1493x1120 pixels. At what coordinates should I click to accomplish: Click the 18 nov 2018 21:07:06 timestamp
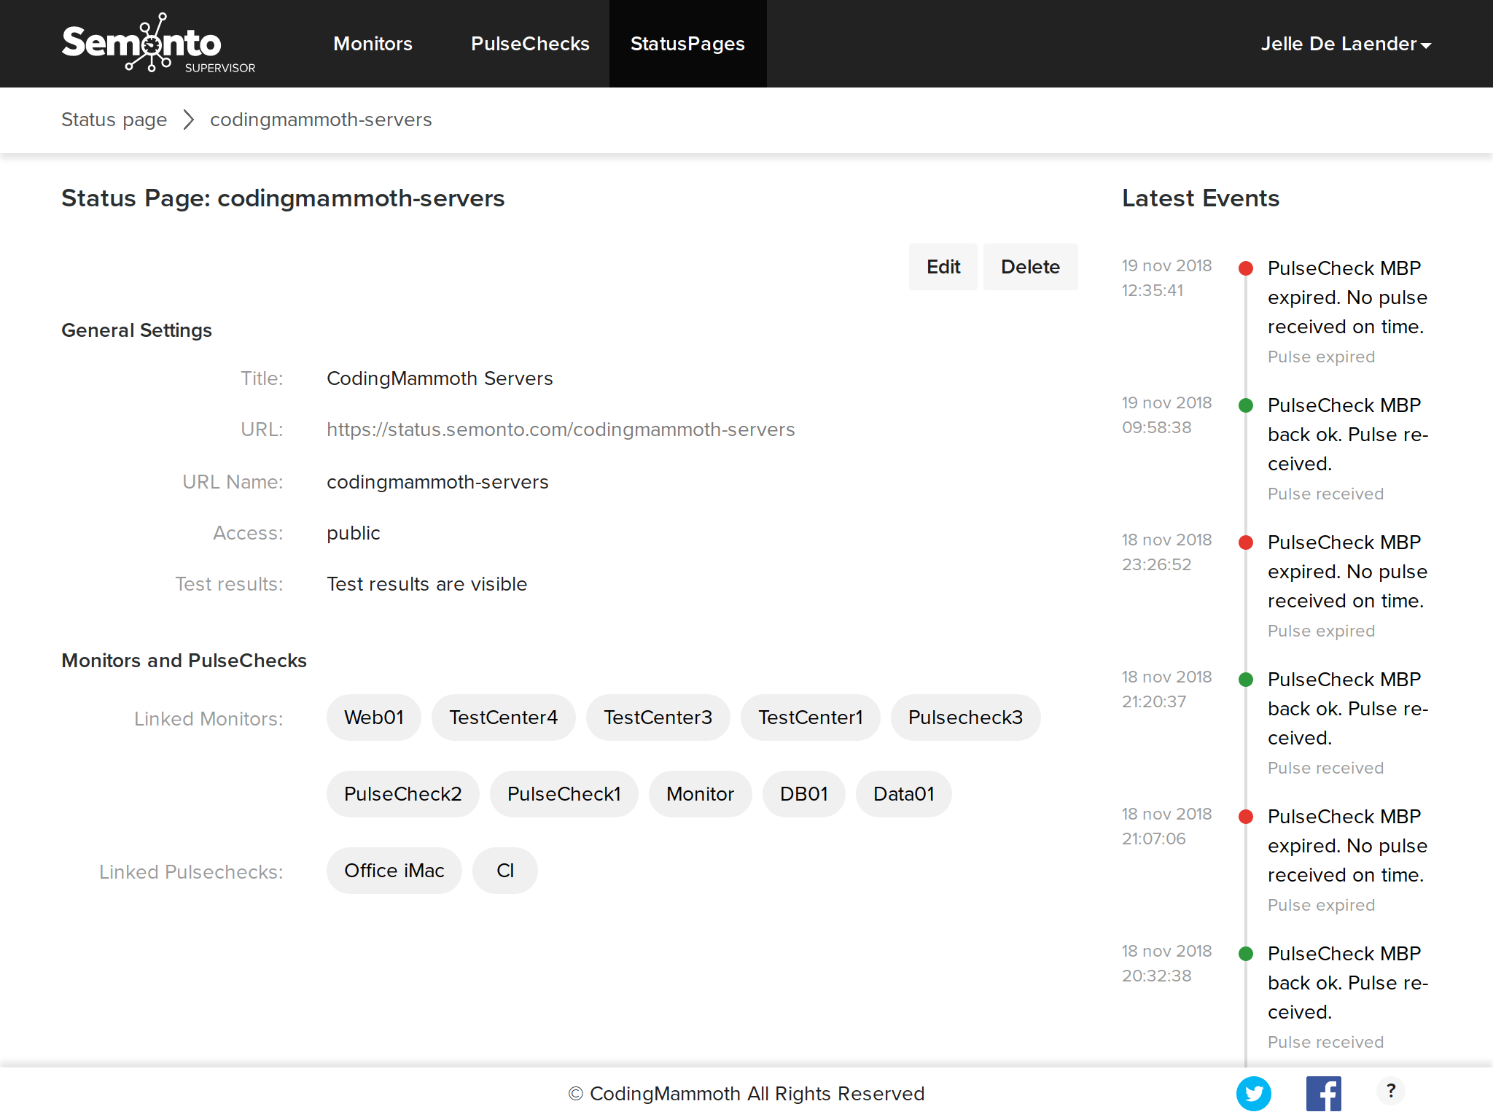point(1166,826)
